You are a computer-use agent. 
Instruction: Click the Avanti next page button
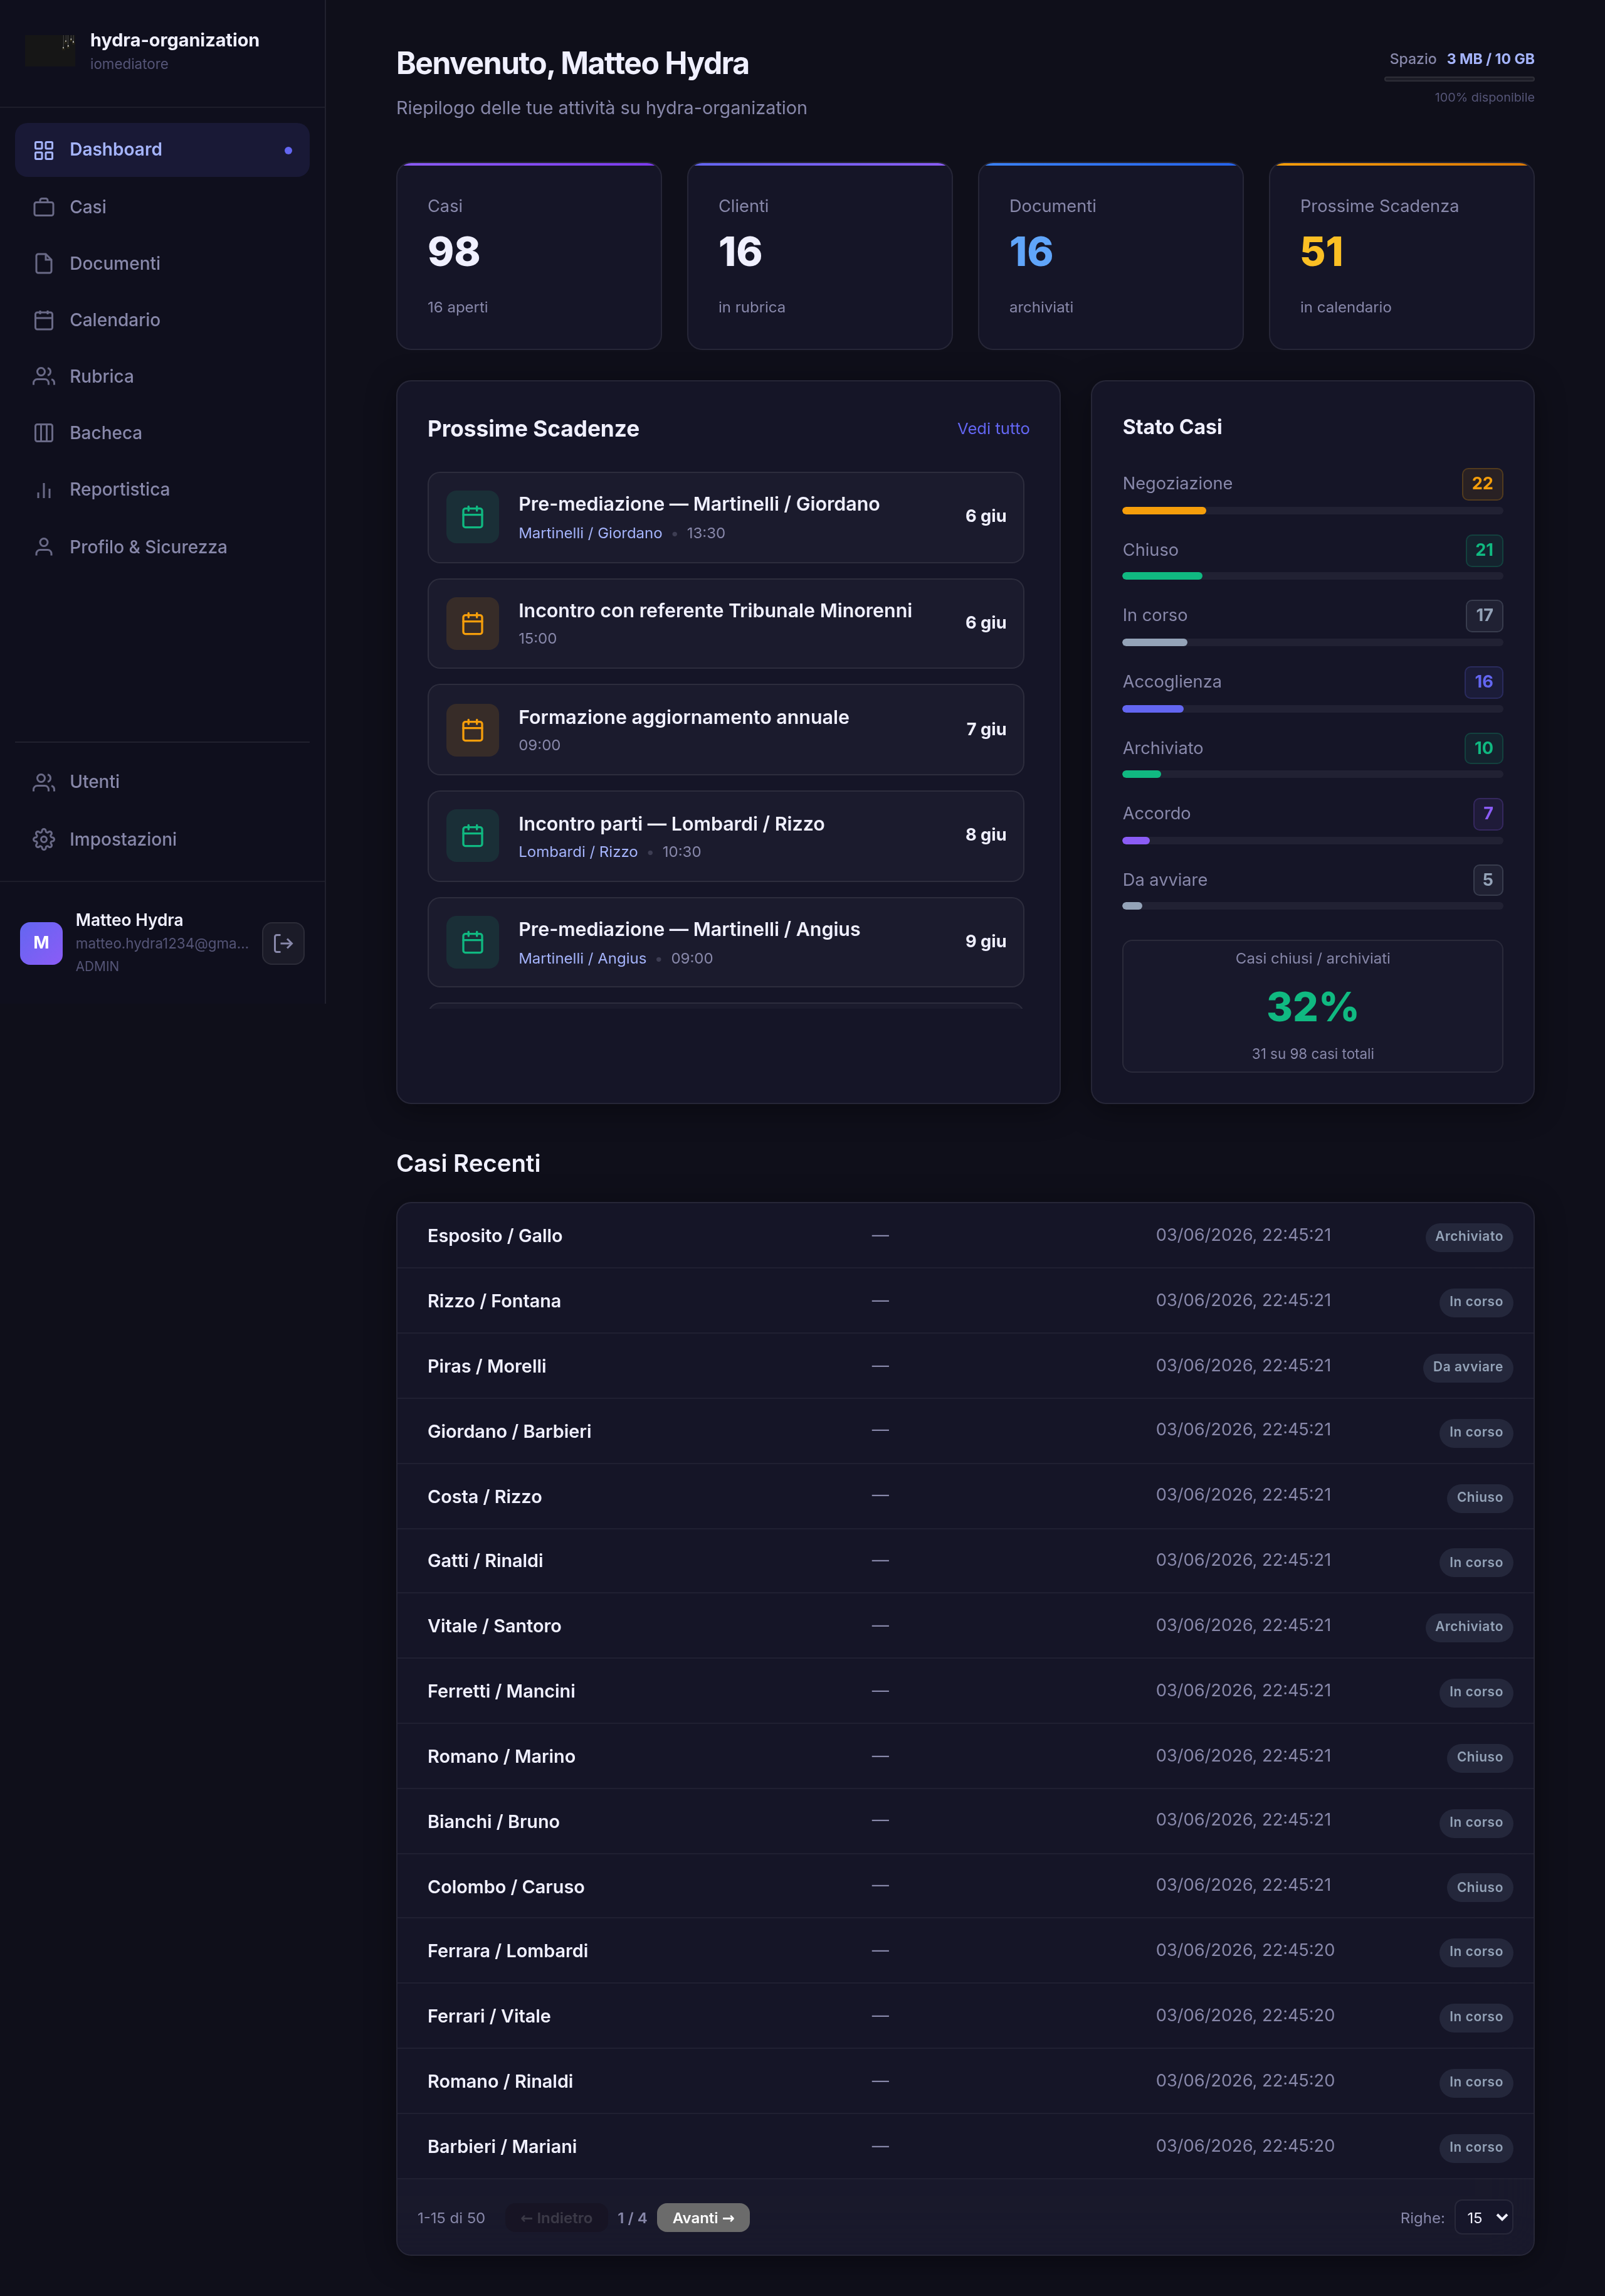tap(703, 2217)
